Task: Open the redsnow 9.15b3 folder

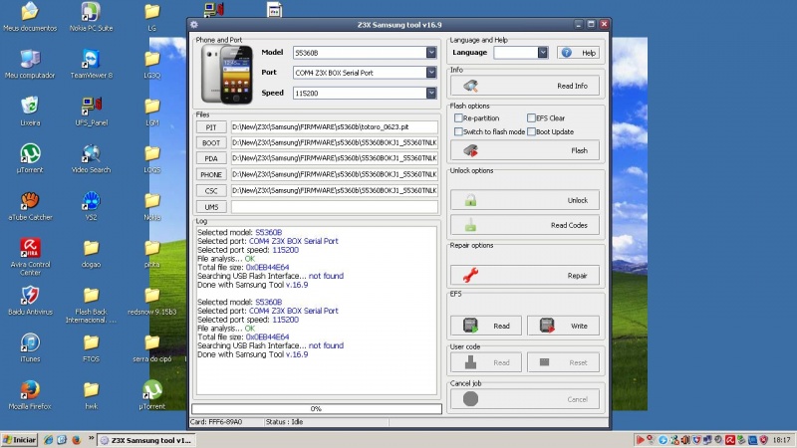Action: point(152,300)
